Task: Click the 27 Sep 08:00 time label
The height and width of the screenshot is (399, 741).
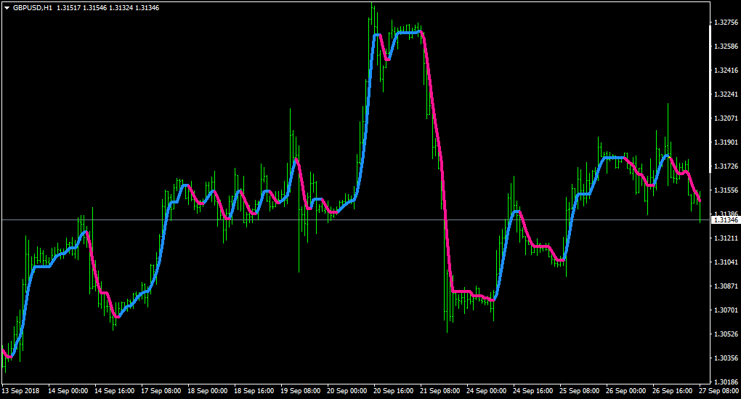Action: tap(718, 391)
